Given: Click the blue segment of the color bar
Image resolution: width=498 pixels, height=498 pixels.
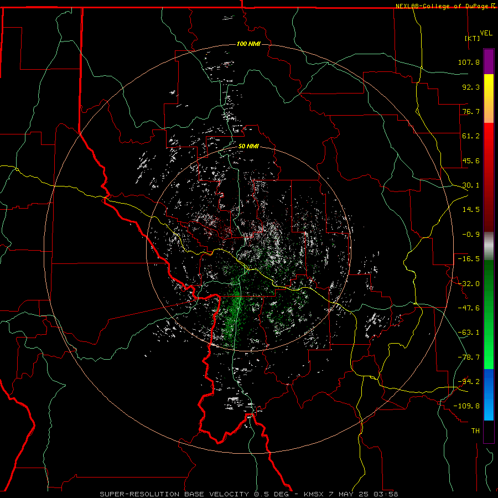Looking at the screenshot, I should tap(489, 395).
